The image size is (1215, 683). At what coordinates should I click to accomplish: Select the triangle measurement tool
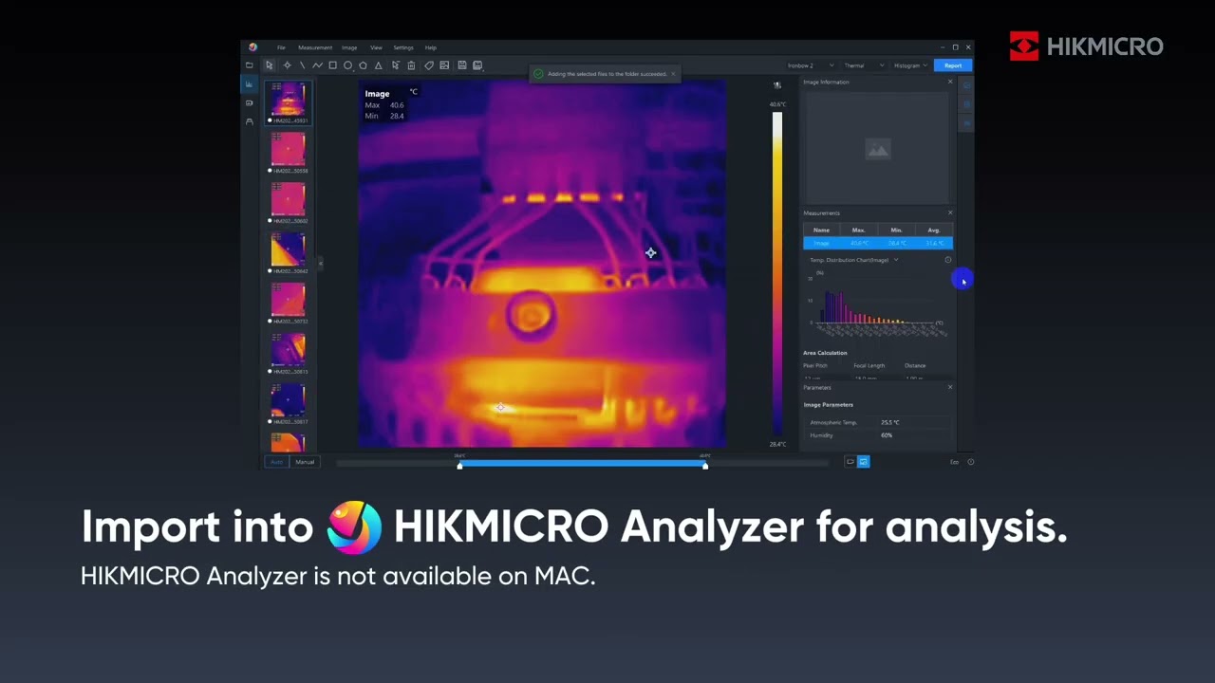(378, 65)
